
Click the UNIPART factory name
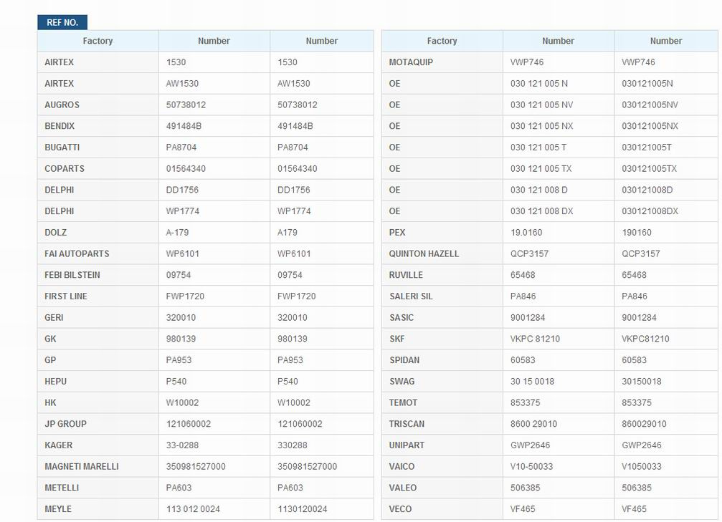(407, 445)
